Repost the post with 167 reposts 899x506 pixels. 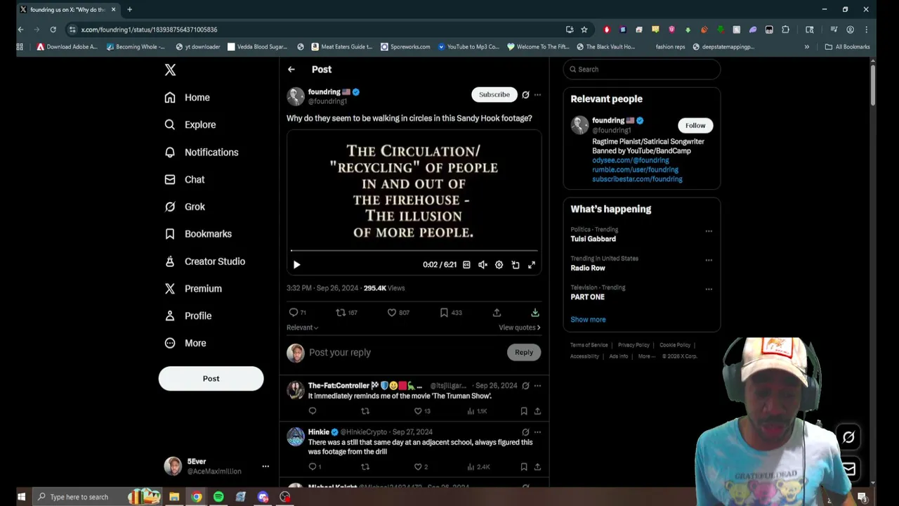pos(347,313)
